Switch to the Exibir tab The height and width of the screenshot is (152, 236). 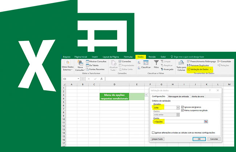[163, 57]
